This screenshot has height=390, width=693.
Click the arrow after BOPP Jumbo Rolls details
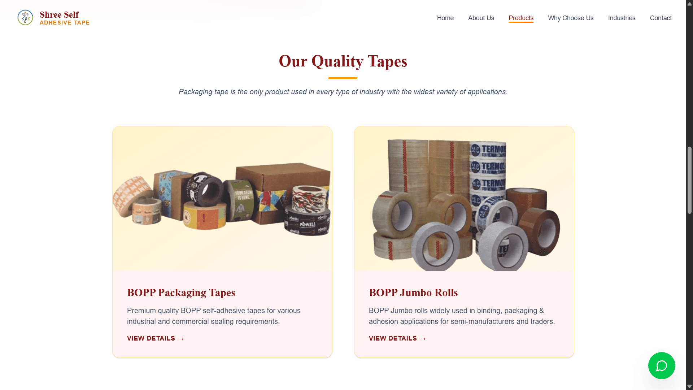[x=423, y=339]
